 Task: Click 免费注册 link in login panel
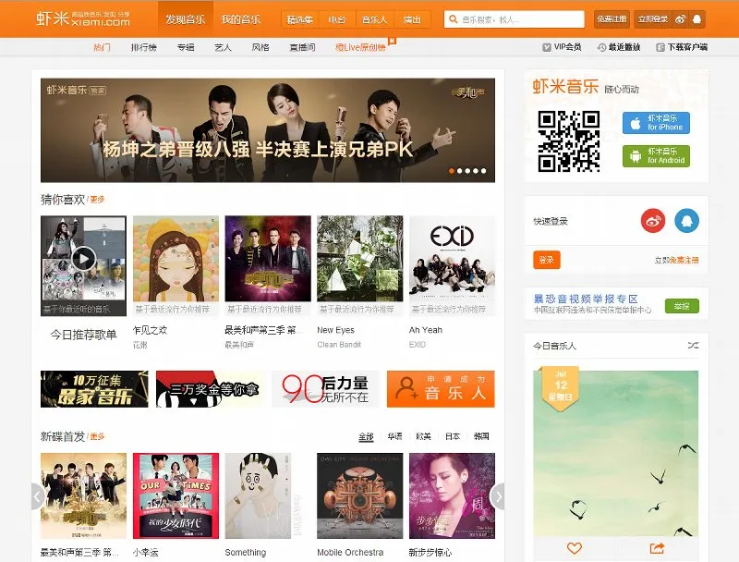coord(684,260)
